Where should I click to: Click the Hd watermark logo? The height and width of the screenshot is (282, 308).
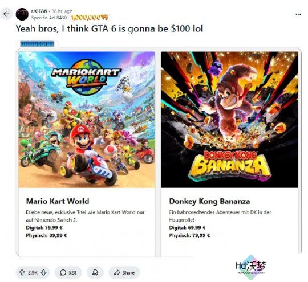(251, 267)
